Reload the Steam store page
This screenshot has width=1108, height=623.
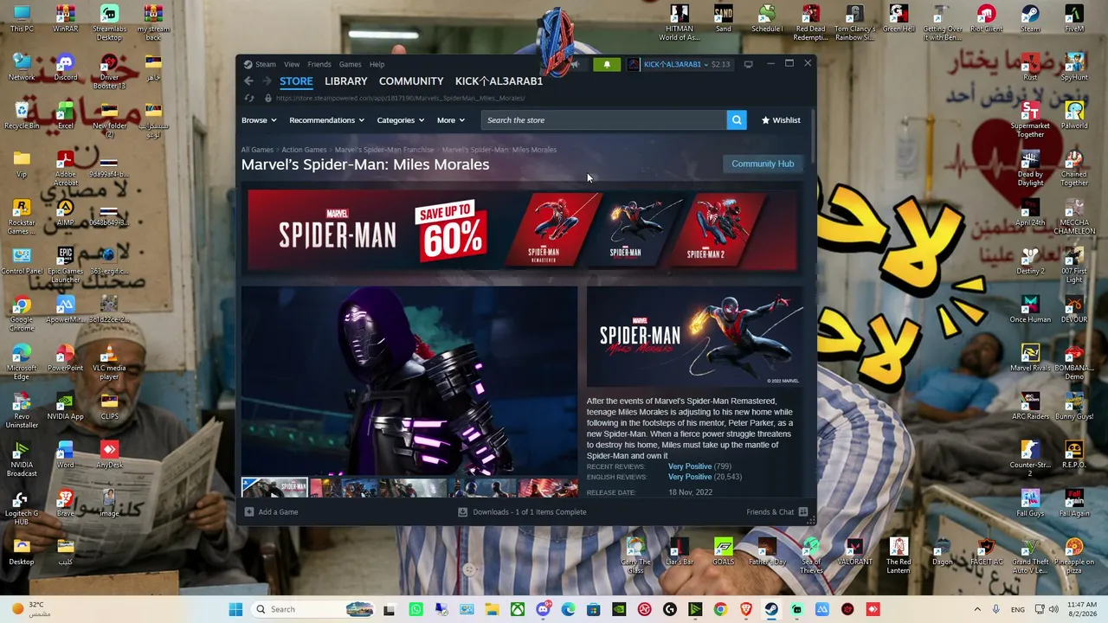click(x=249, y=98)
